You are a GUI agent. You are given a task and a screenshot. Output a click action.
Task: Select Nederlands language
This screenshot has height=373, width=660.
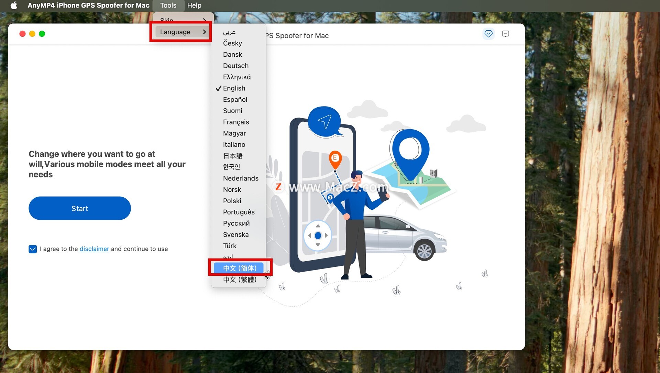(x=239, y=178)
